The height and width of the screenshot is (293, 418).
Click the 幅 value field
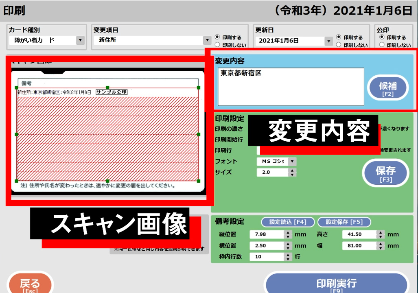pyautogui.click(x=359, y=246)
